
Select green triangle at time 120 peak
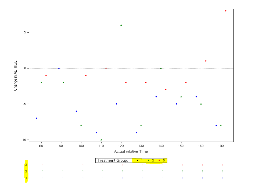click(x=121, y=25)
